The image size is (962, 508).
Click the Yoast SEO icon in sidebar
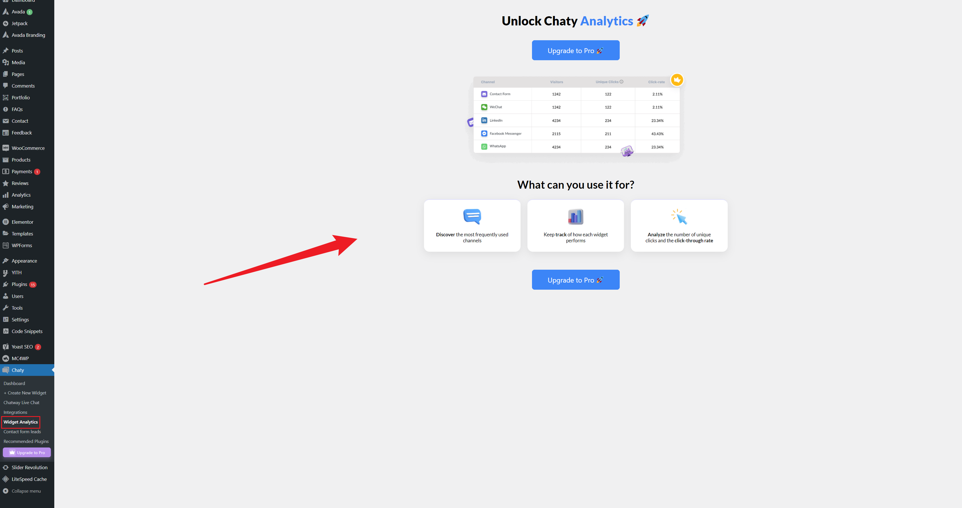[x=6, y=346]
